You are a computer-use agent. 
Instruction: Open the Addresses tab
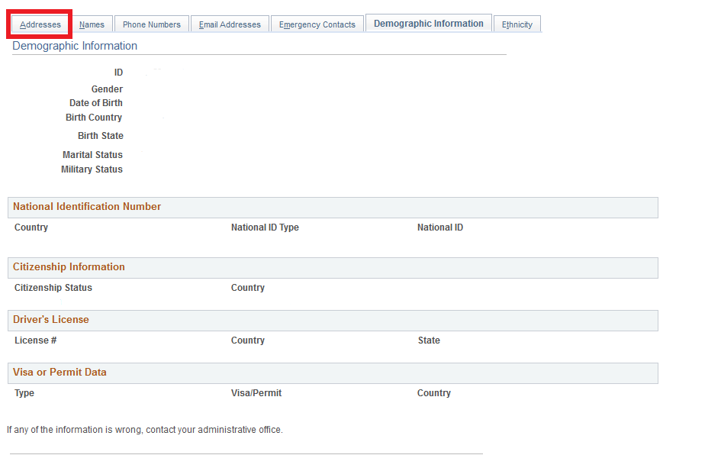point(40,24)
